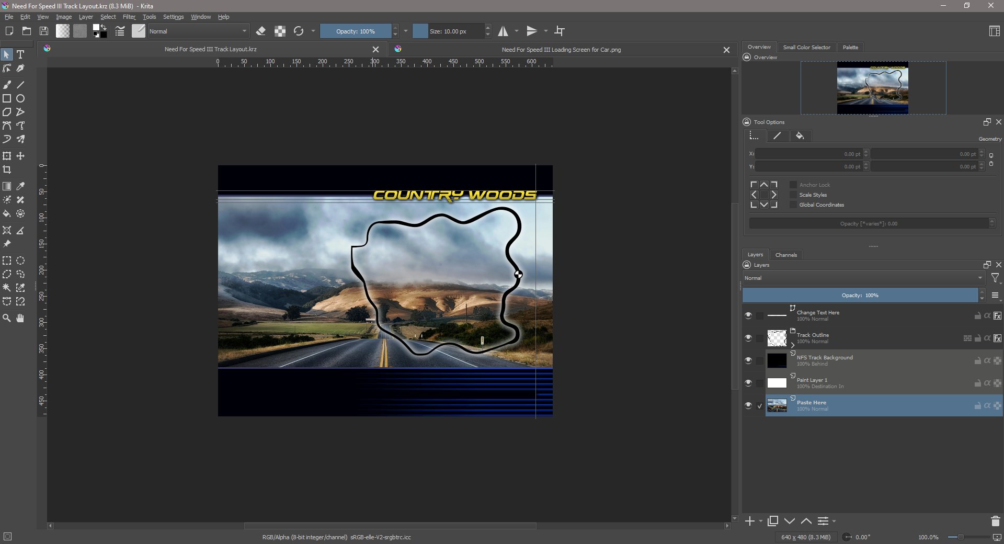Image resolution: width=1004 pixels, height=544 pixels.
Task: Open the layer properties dropdown arrow
Action: pos(834,521)
